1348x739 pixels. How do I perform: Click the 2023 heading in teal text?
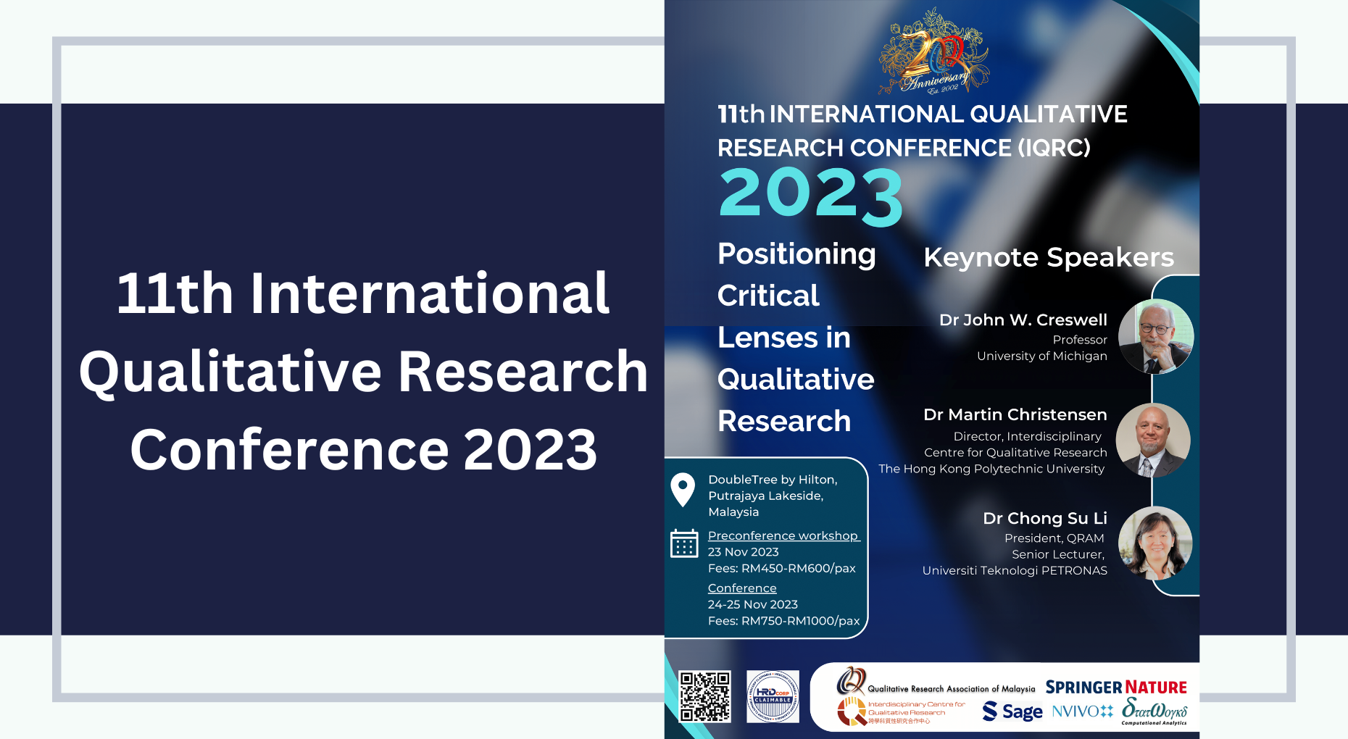point(810,193)
